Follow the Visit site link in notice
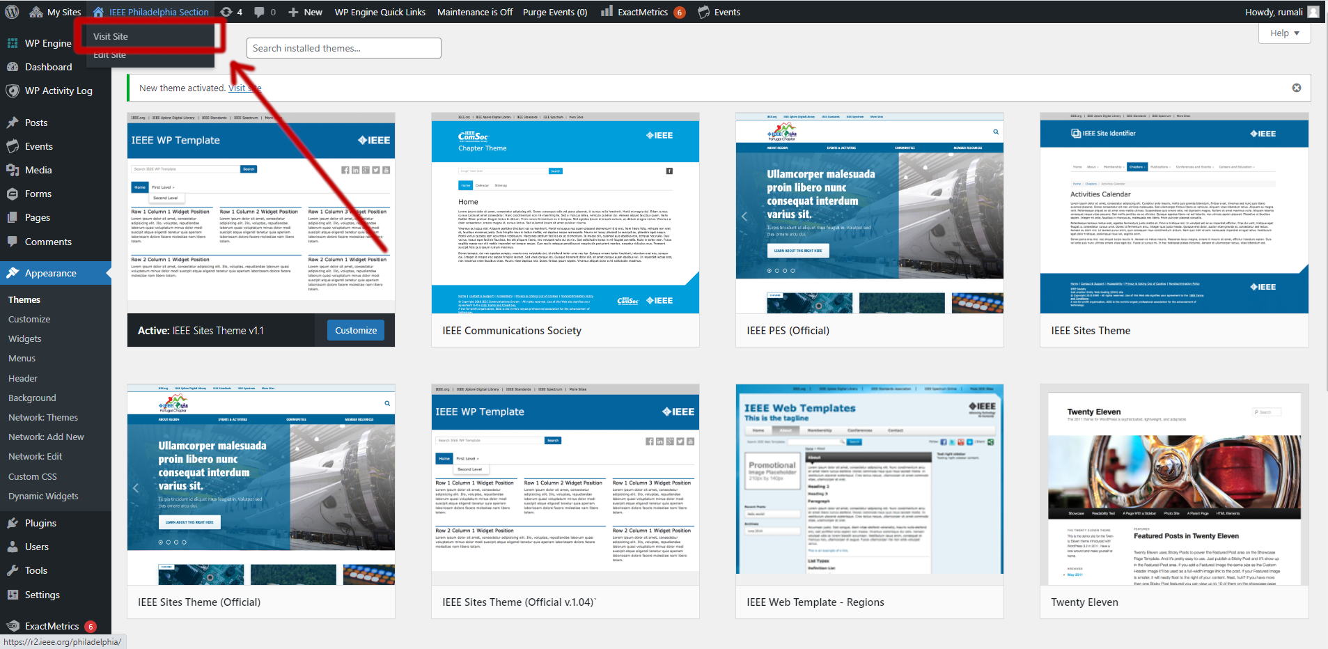This screenshot has width=1328, height=649. [244, 88]
